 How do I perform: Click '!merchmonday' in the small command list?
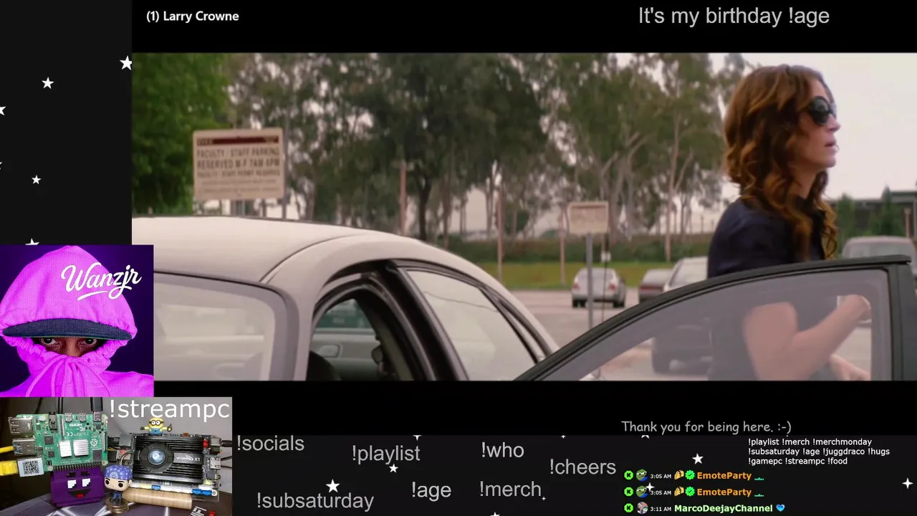[x=842, y=442]
